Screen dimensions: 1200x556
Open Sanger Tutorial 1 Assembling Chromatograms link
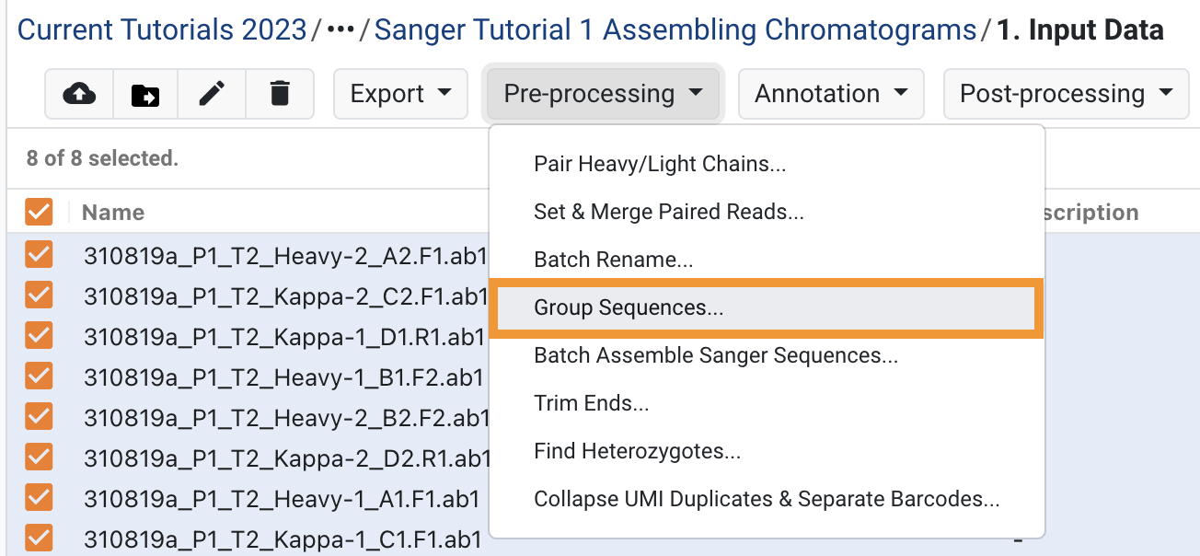tap(675, 30)
